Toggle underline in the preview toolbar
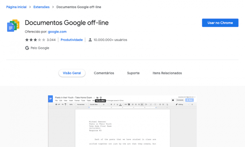 click(117, 104)
